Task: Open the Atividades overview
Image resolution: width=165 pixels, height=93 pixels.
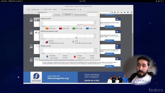Action: point(4,1)
